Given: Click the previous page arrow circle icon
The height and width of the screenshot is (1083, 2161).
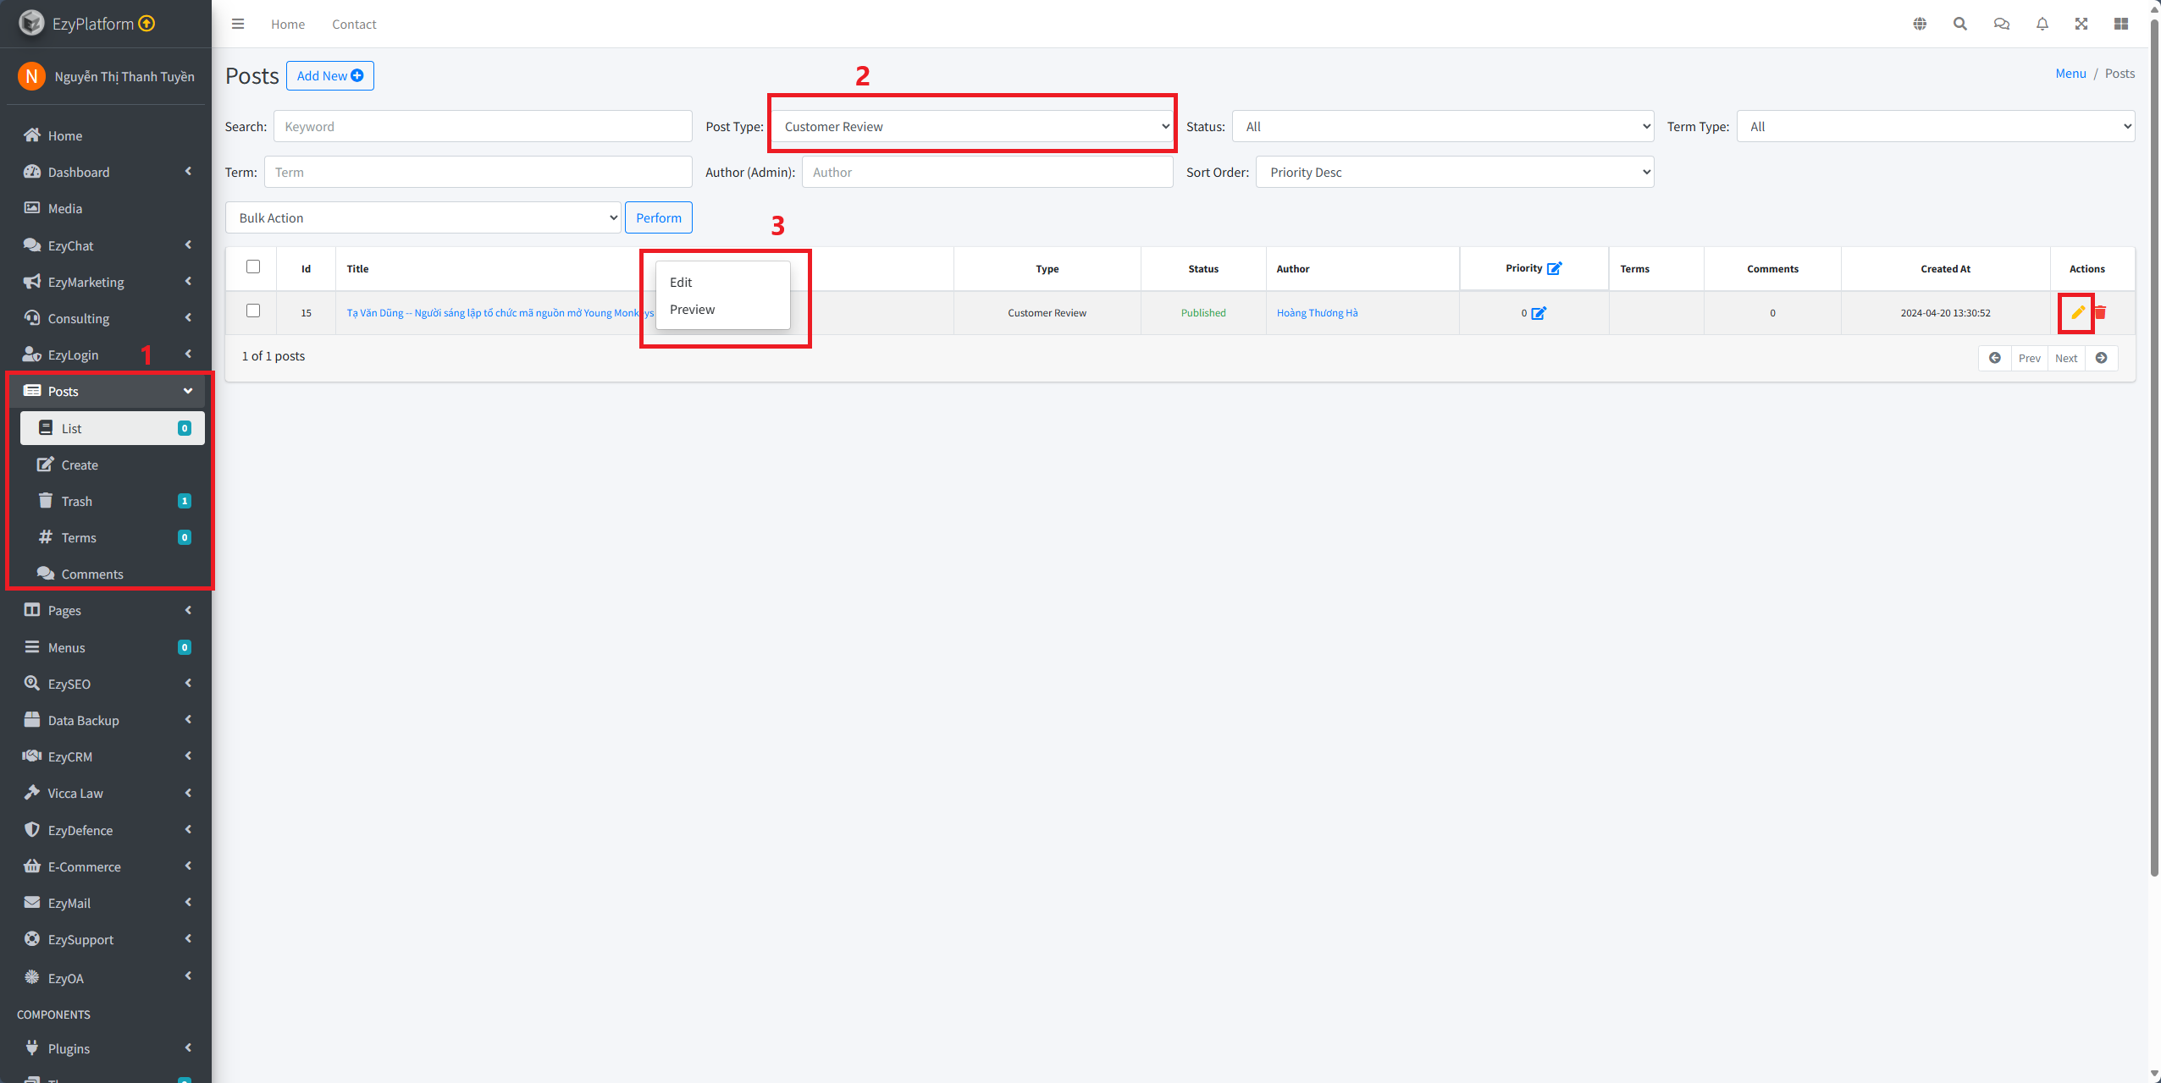Looking at the screenshot, I should [1995, 358].
